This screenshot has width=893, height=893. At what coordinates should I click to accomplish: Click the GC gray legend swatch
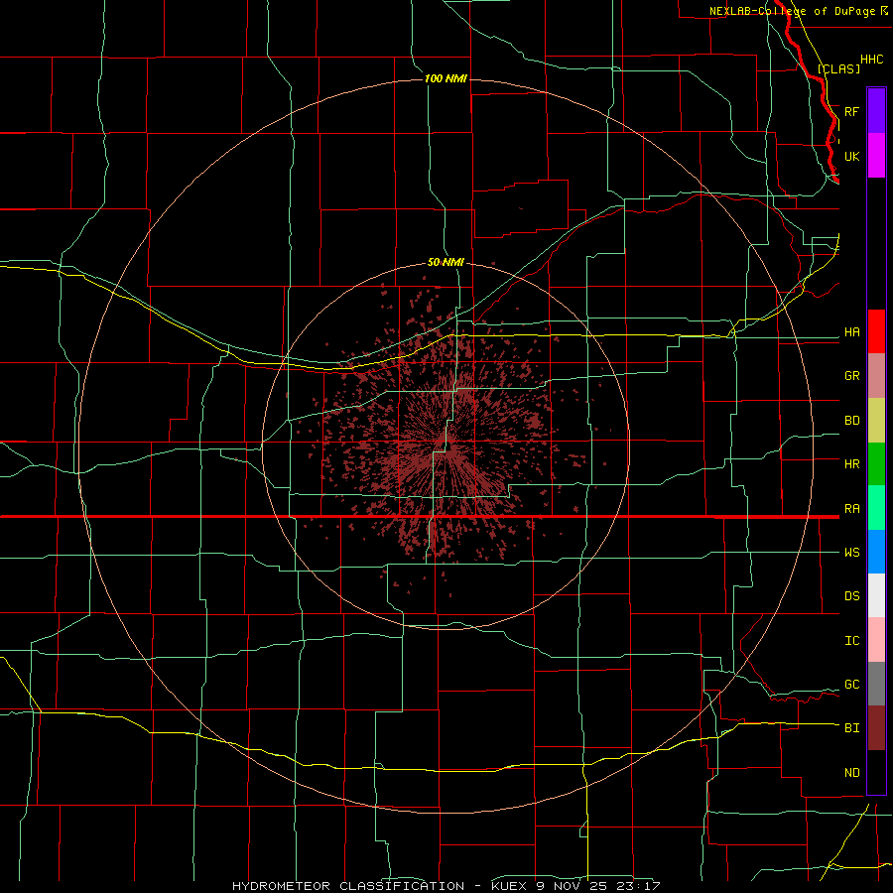coord(876,684)
